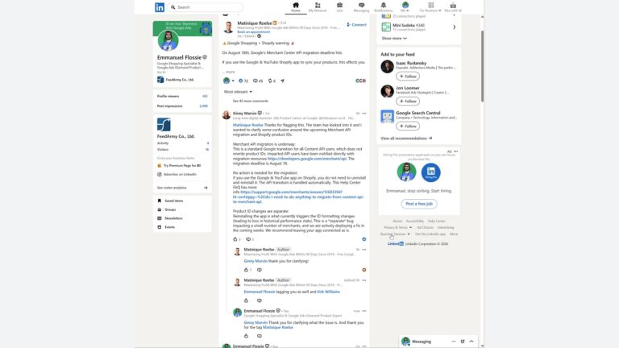Open Messaging overlay options ellipsis
This screenshot has height=348, width=619.
(x=454, y=342)
